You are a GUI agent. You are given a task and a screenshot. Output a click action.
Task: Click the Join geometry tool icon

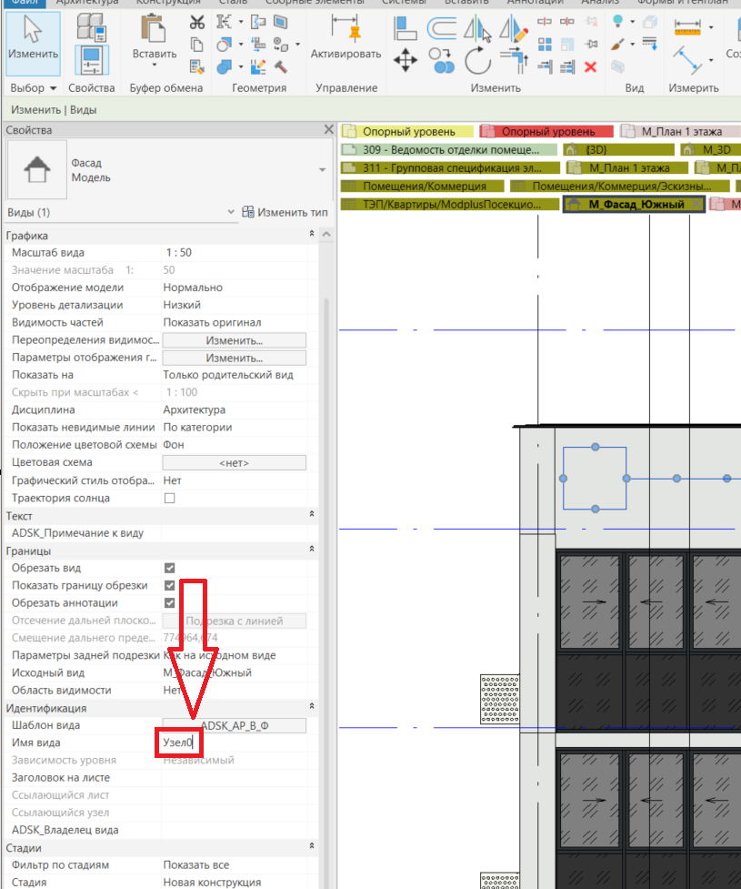(x=224, y=67)
